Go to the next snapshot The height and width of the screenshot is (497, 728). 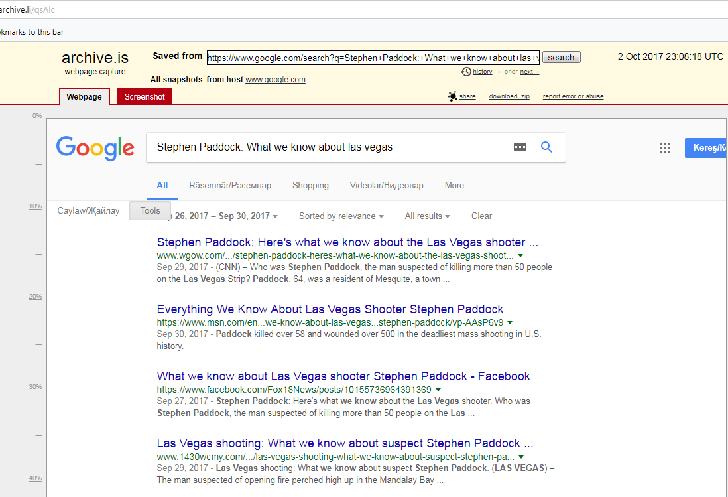pyautogui.click(x=529, y=72)
